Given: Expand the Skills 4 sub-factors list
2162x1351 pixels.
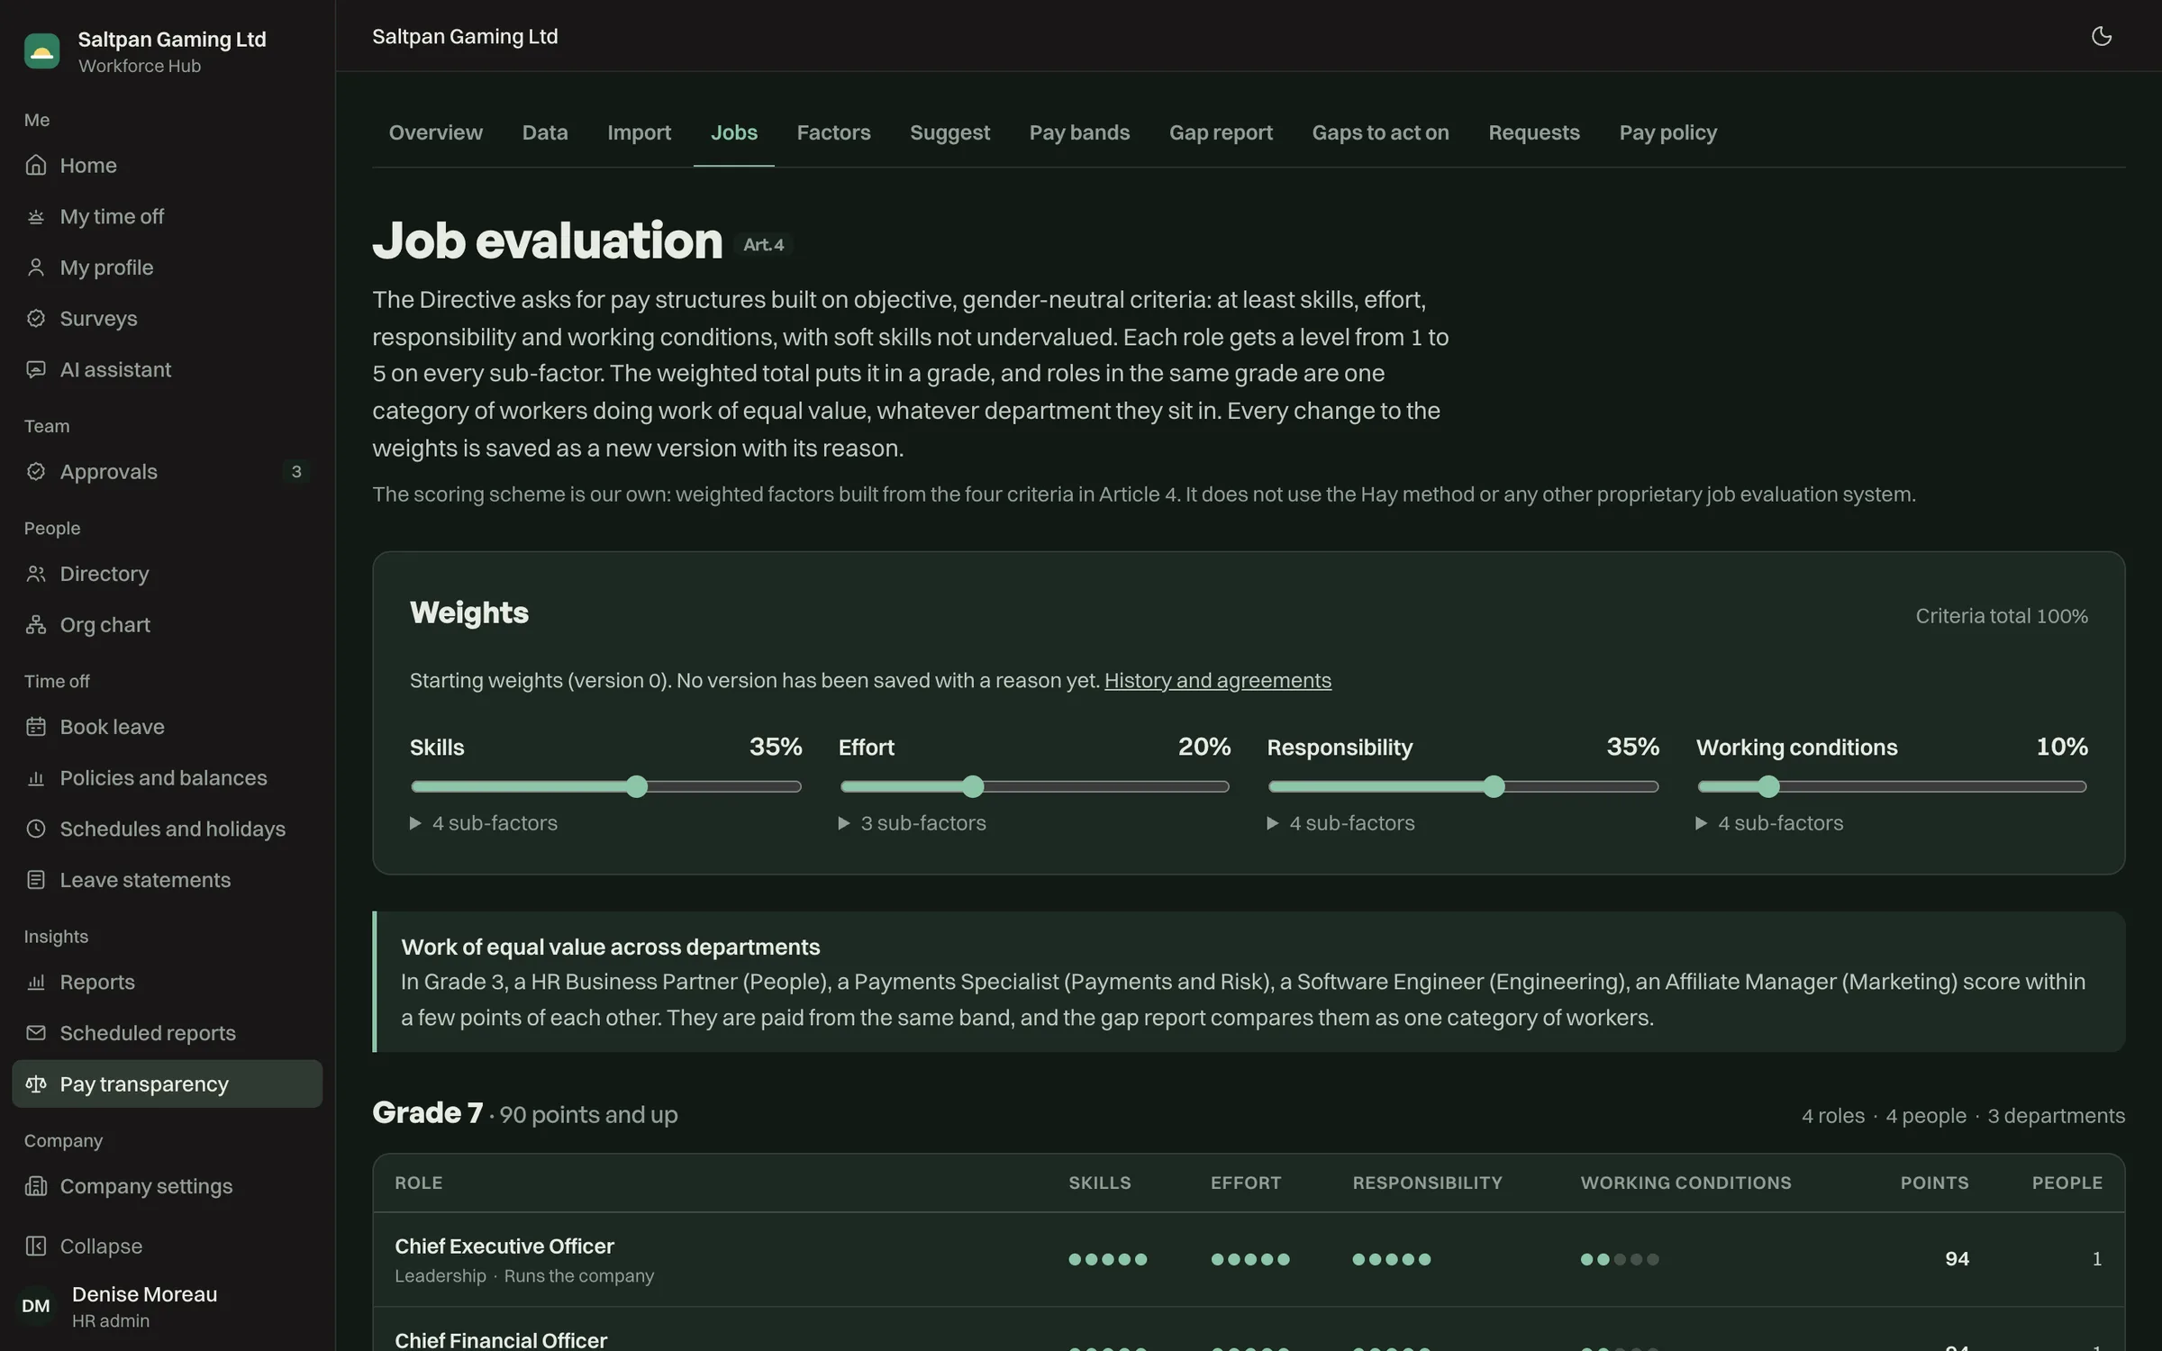Looking at the screenshot, I should 484,823.
